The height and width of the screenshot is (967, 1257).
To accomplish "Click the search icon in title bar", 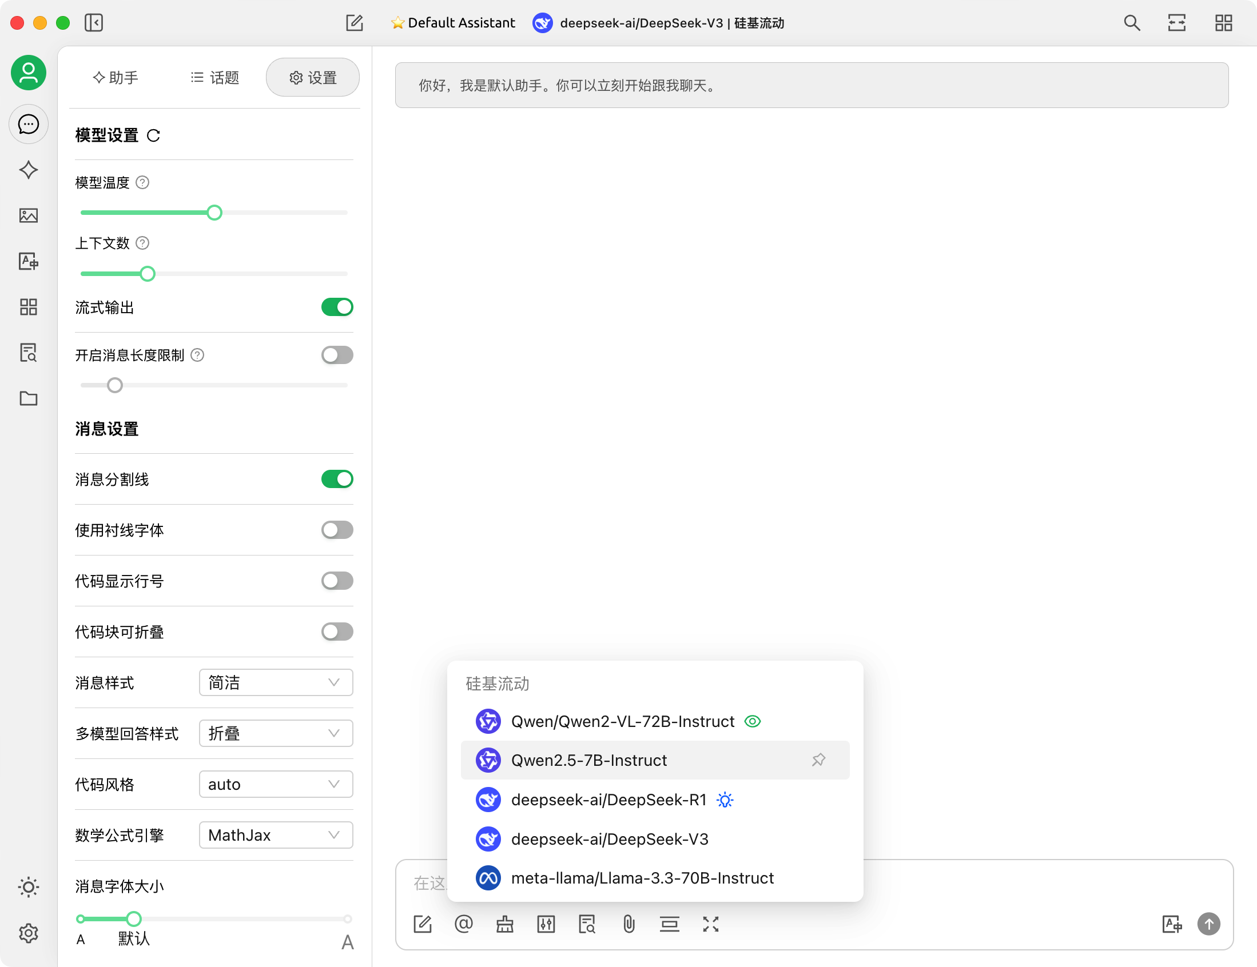I will pyautogui.click(x=1132, y=23).
